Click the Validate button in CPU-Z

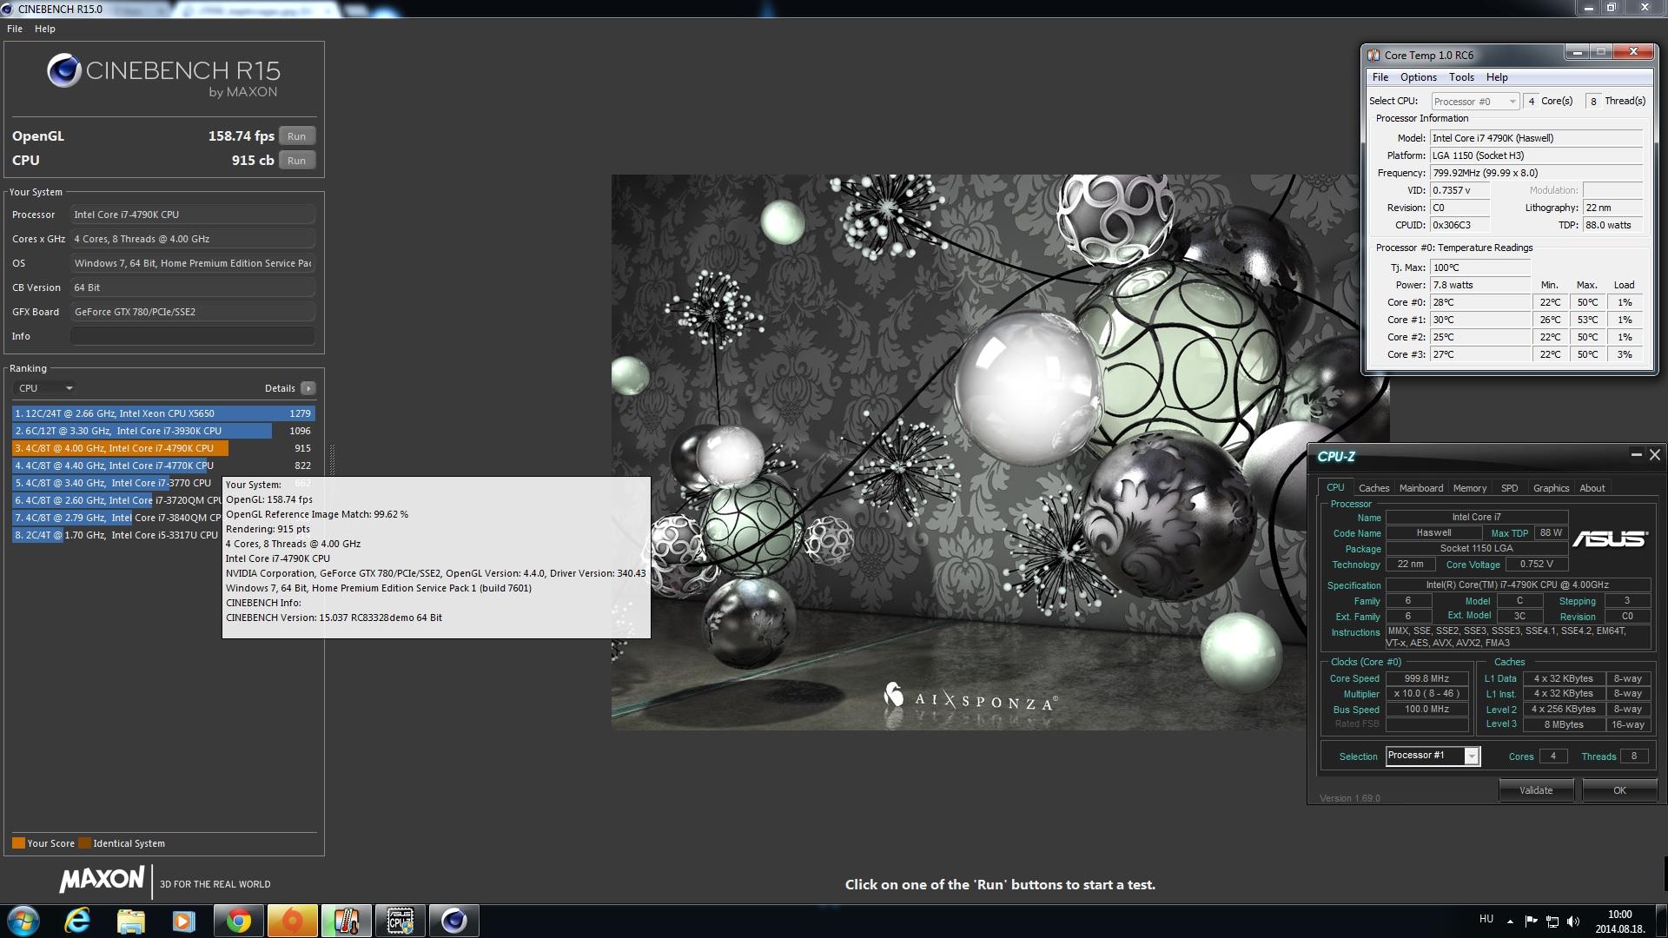click(x=1536, y=790)
